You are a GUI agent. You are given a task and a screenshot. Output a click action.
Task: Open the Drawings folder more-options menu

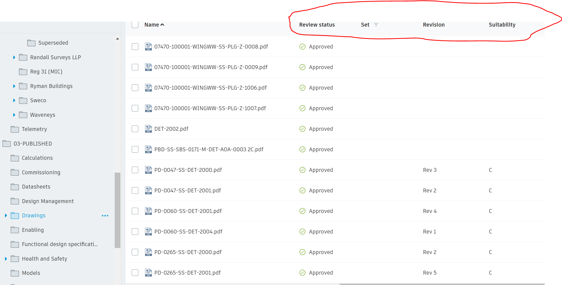pos(105,216)
